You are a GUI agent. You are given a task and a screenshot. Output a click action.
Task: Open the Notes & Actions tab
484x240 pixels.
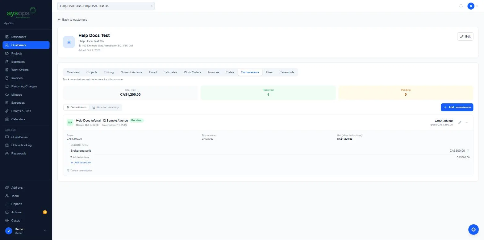click(x=131, y=72)
